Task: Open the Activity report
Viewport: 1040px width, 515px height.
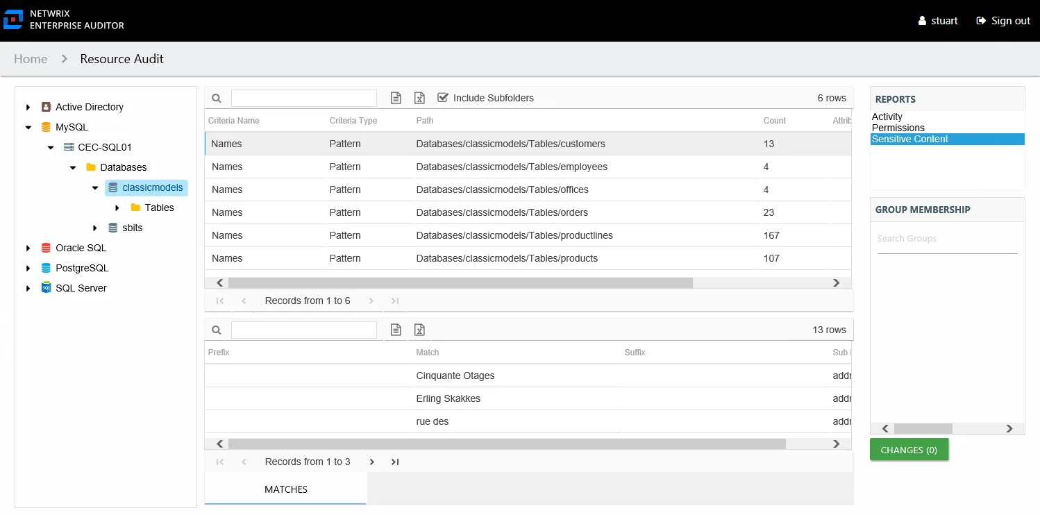Action: pos(887,117)
